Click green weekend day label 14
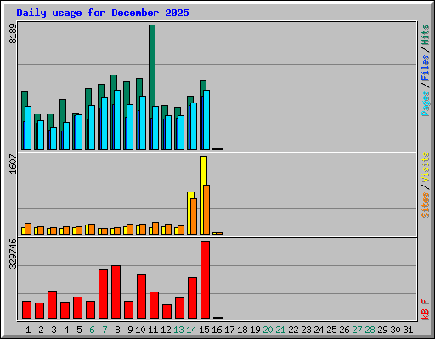This screenshot has width=435, height=339. pyautogui.click(x=191, y=330)
